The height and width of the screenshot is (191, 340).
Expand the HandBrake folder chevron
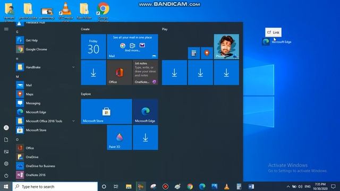click(73, 67)
